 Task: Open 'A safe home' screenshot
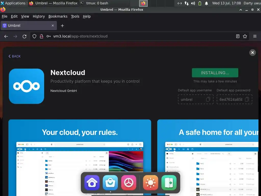[x=208, y=157]
